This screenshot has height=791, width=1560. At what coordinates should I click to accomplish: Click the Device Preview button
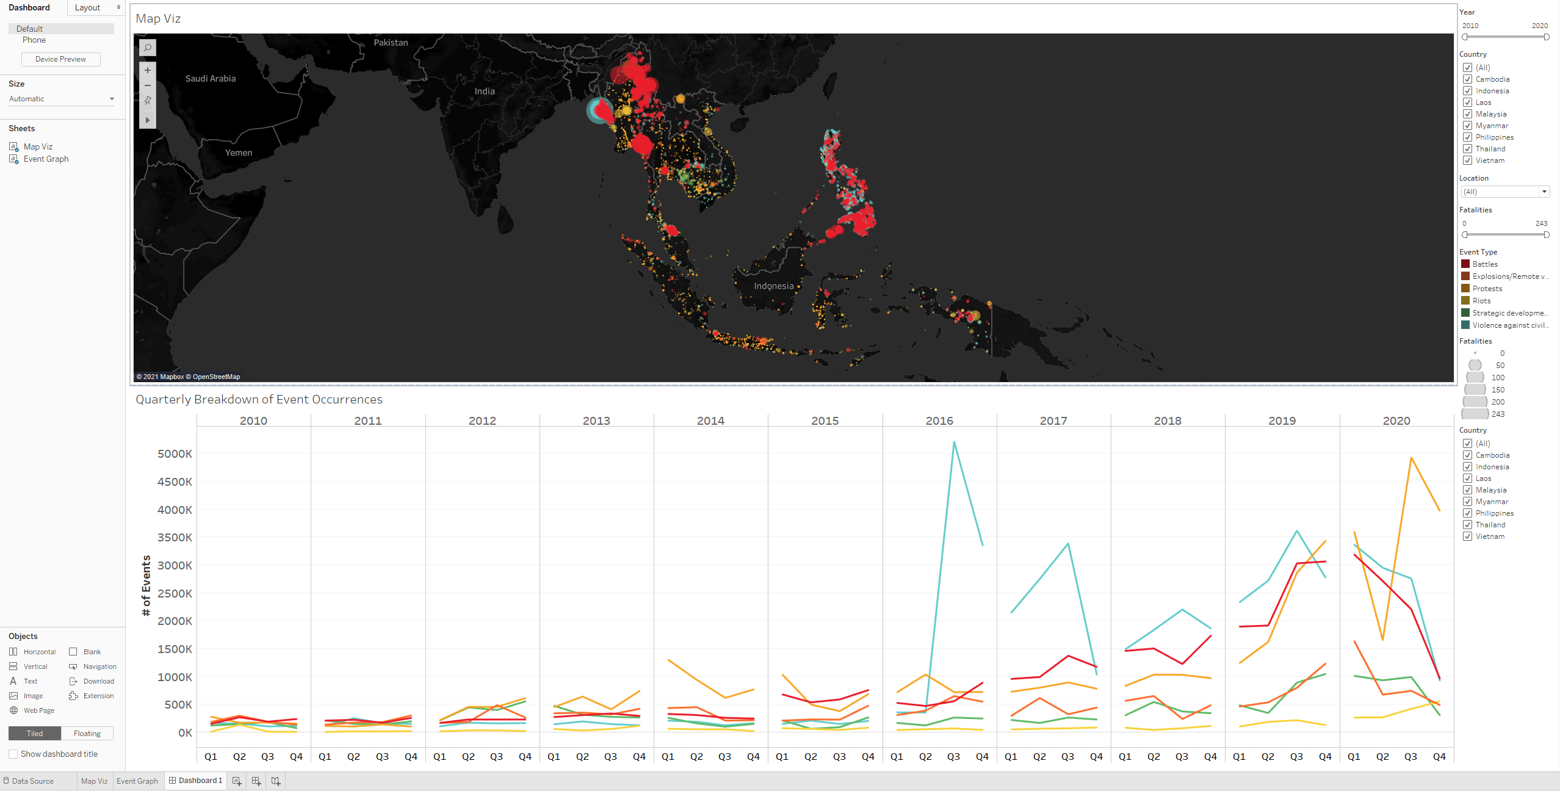coord(60,59)
